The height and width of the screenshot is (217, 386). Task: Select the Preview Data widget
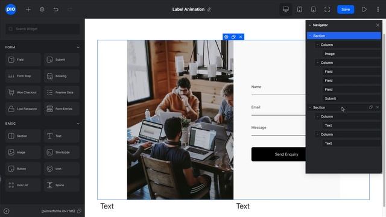click(x=62, y=92)
